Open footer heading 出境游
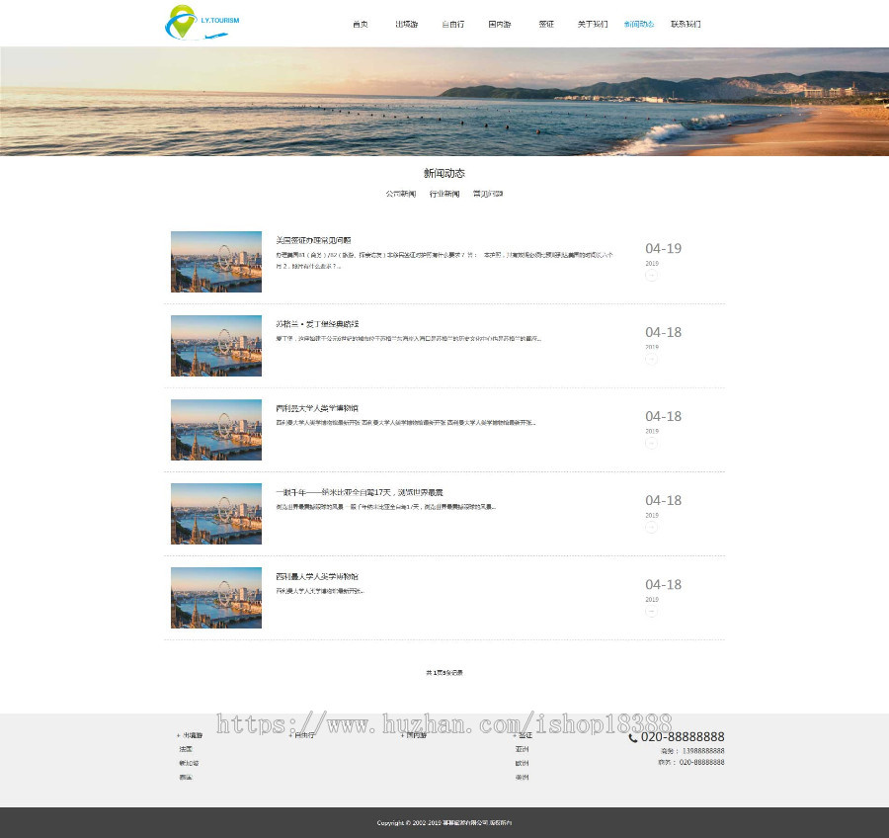 [191, 735]
